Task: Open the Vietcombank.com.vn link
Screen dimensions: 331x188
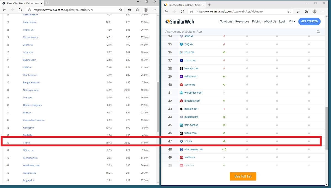Action: 34,120
